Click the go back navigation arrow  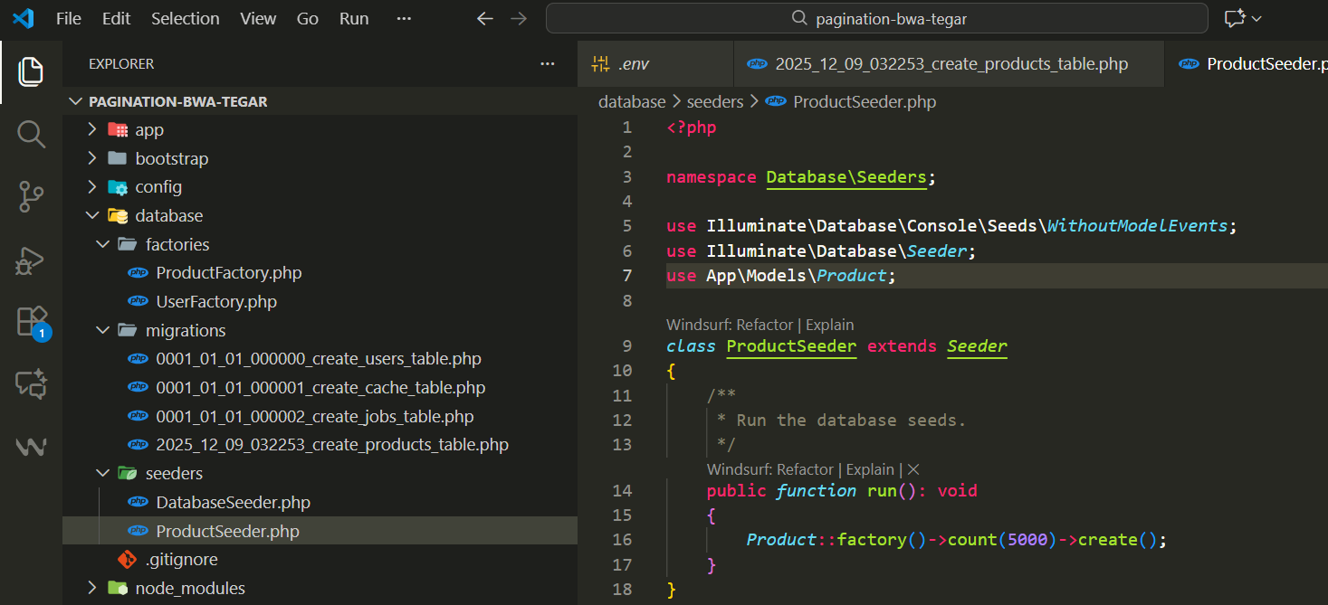[485, 19]
